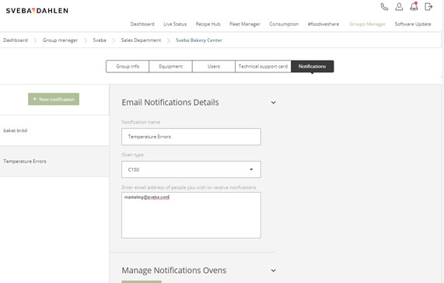Click the Sveba breadcrumb
Image resolution: width=444 pixels, height=283 pixels.
(x=100, y=40)
